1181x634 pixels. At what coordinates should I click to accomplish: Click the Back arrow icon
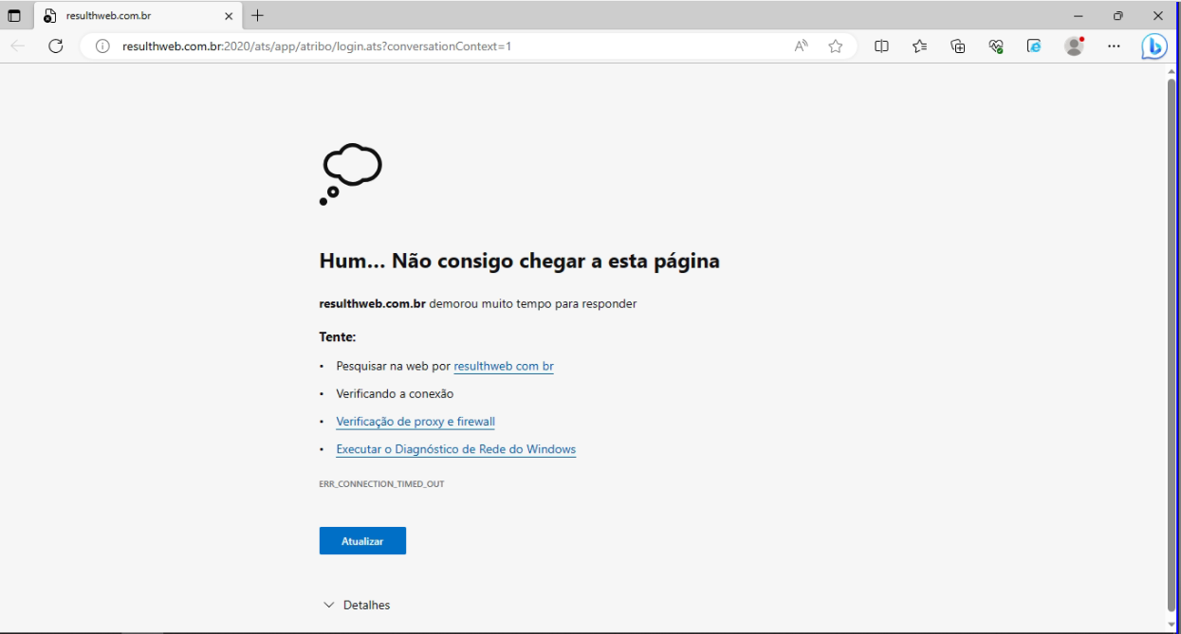(18, 45)
